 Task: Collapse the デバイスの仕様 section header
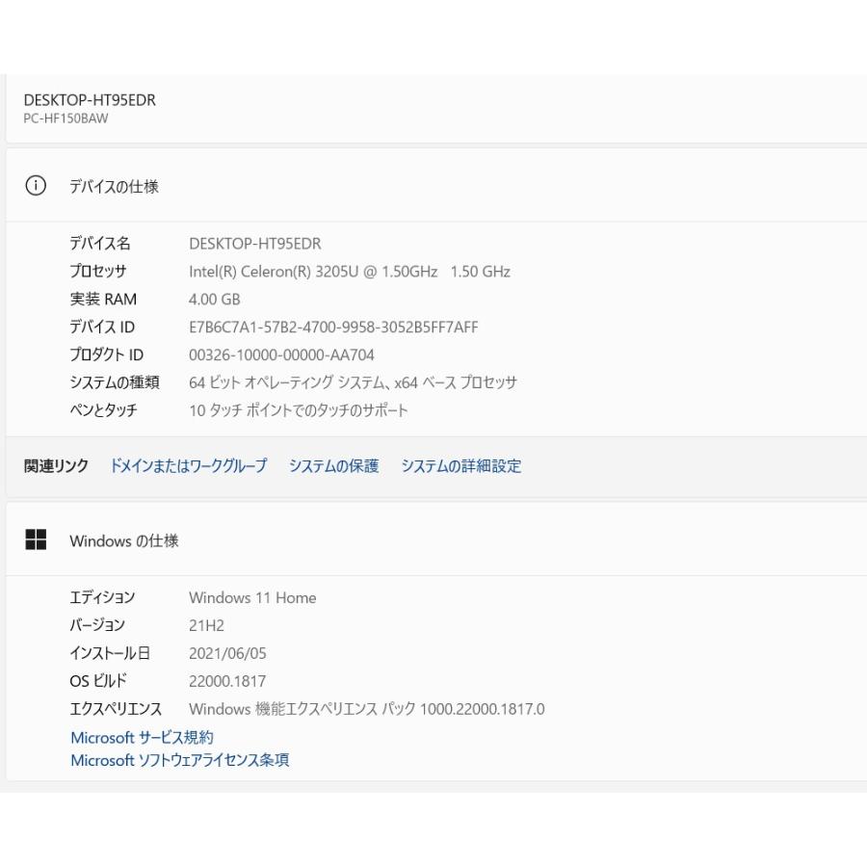pyautogui.click(x=433, y=186)
